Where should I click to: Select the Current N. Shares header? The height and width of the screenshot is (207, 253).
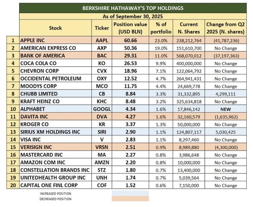188,28
